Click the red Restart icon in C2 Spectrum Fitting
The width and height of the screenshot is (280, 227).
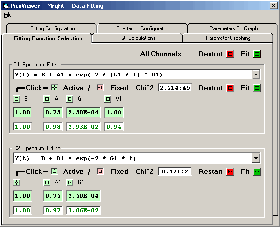point(230,172)
